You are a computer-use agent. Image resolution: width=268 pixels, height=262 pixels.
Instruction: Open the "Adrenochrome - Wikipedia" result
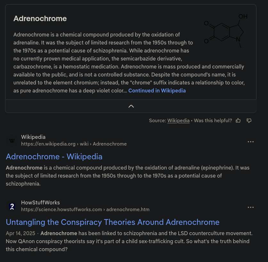click(x=54, y=156)
